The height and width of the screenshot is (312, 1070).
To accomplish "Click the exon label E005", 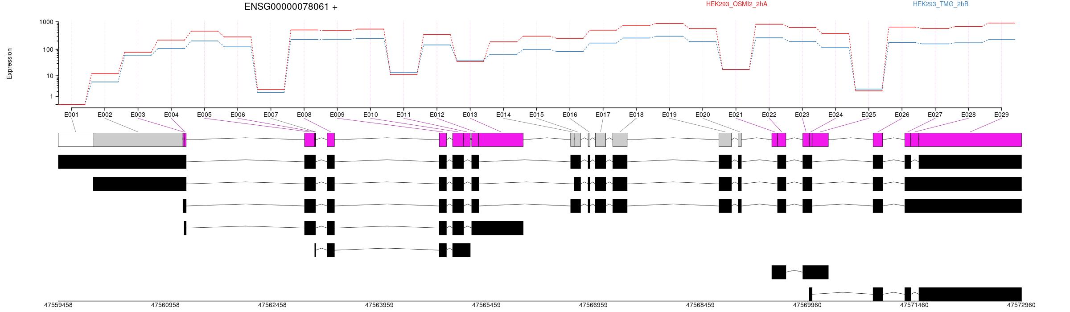I will [204, 115].
